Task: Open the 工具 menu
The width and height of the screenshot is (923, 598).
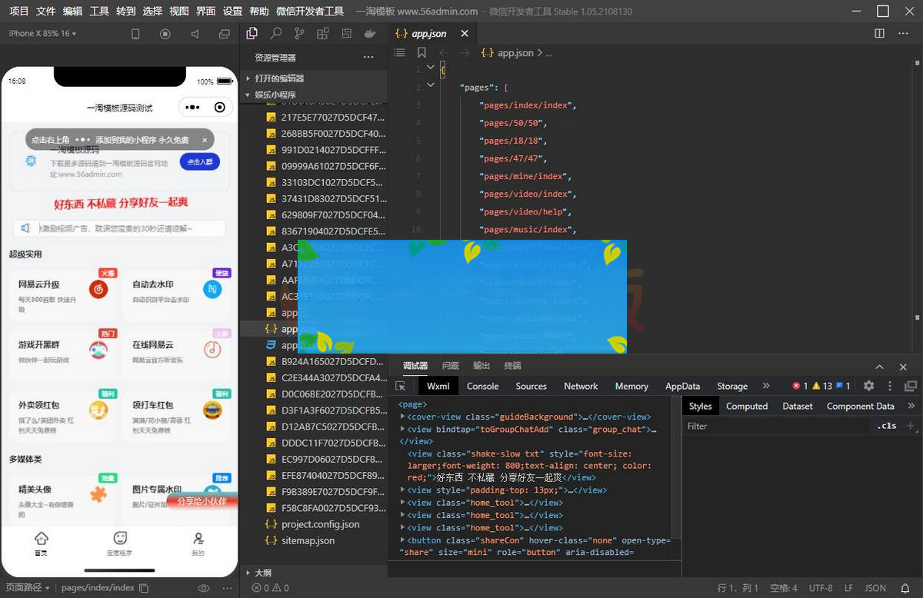Action: [x=99, y=12]
